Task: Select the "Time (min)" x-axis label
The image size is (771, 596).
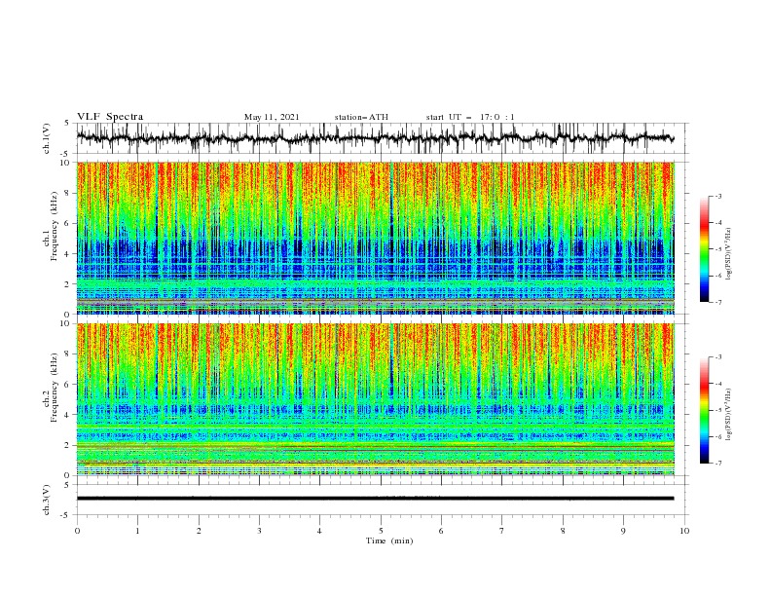Action: coord(389,540)
